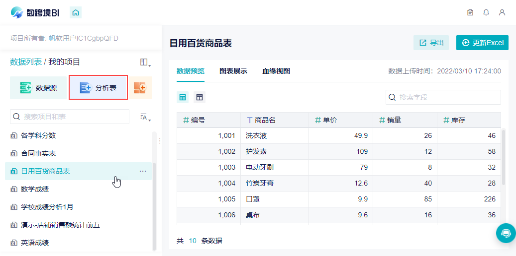Open the panel layout dropdown
516x256 pixels.
145,63
